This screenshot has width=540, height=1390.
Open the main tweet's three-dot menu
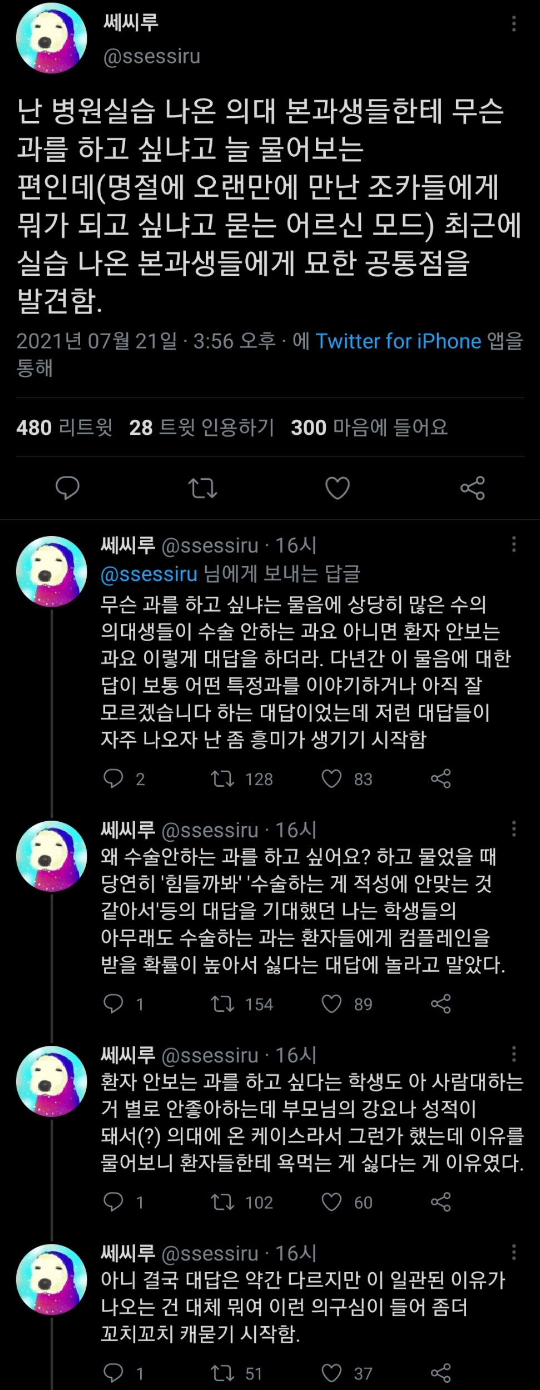click(x=514, y=24)
